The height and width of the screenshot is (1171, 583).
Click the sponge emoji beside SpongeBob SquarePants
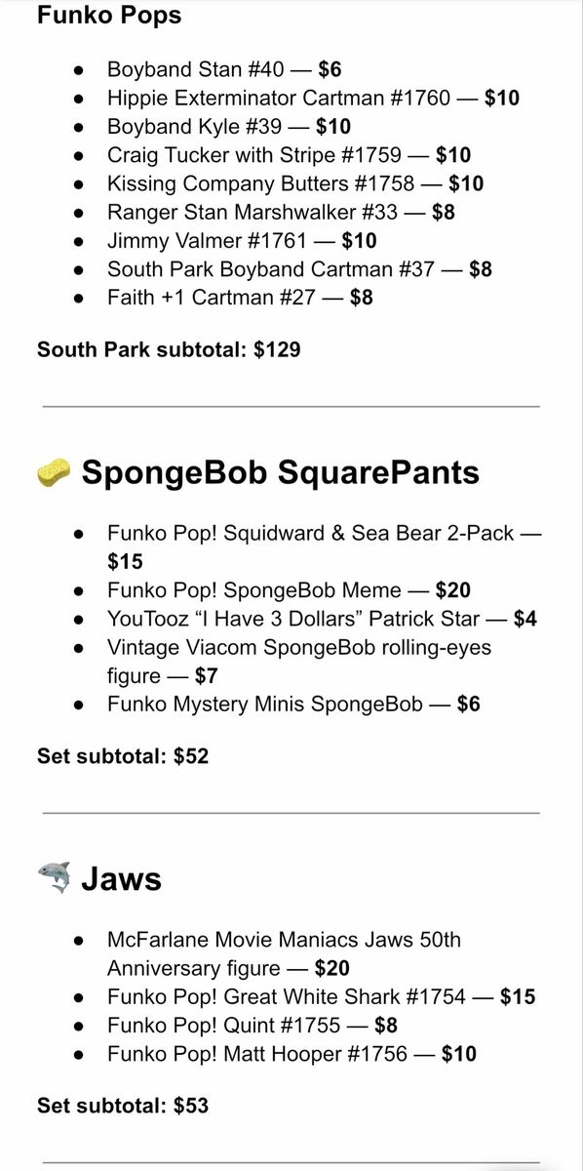point(53,473)
